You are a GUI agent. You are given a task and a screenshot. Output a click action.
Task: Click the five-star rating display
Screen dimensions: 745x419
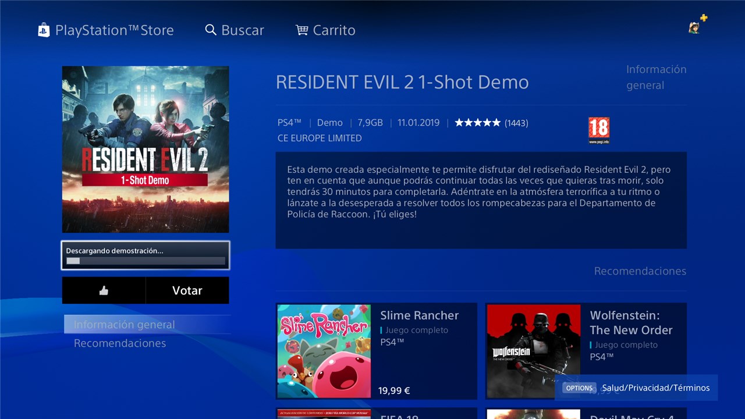click(477, 123)
